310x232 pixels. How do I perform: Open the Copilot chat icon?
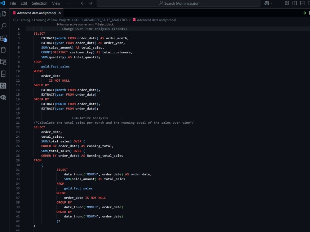(x=267, y=3)
